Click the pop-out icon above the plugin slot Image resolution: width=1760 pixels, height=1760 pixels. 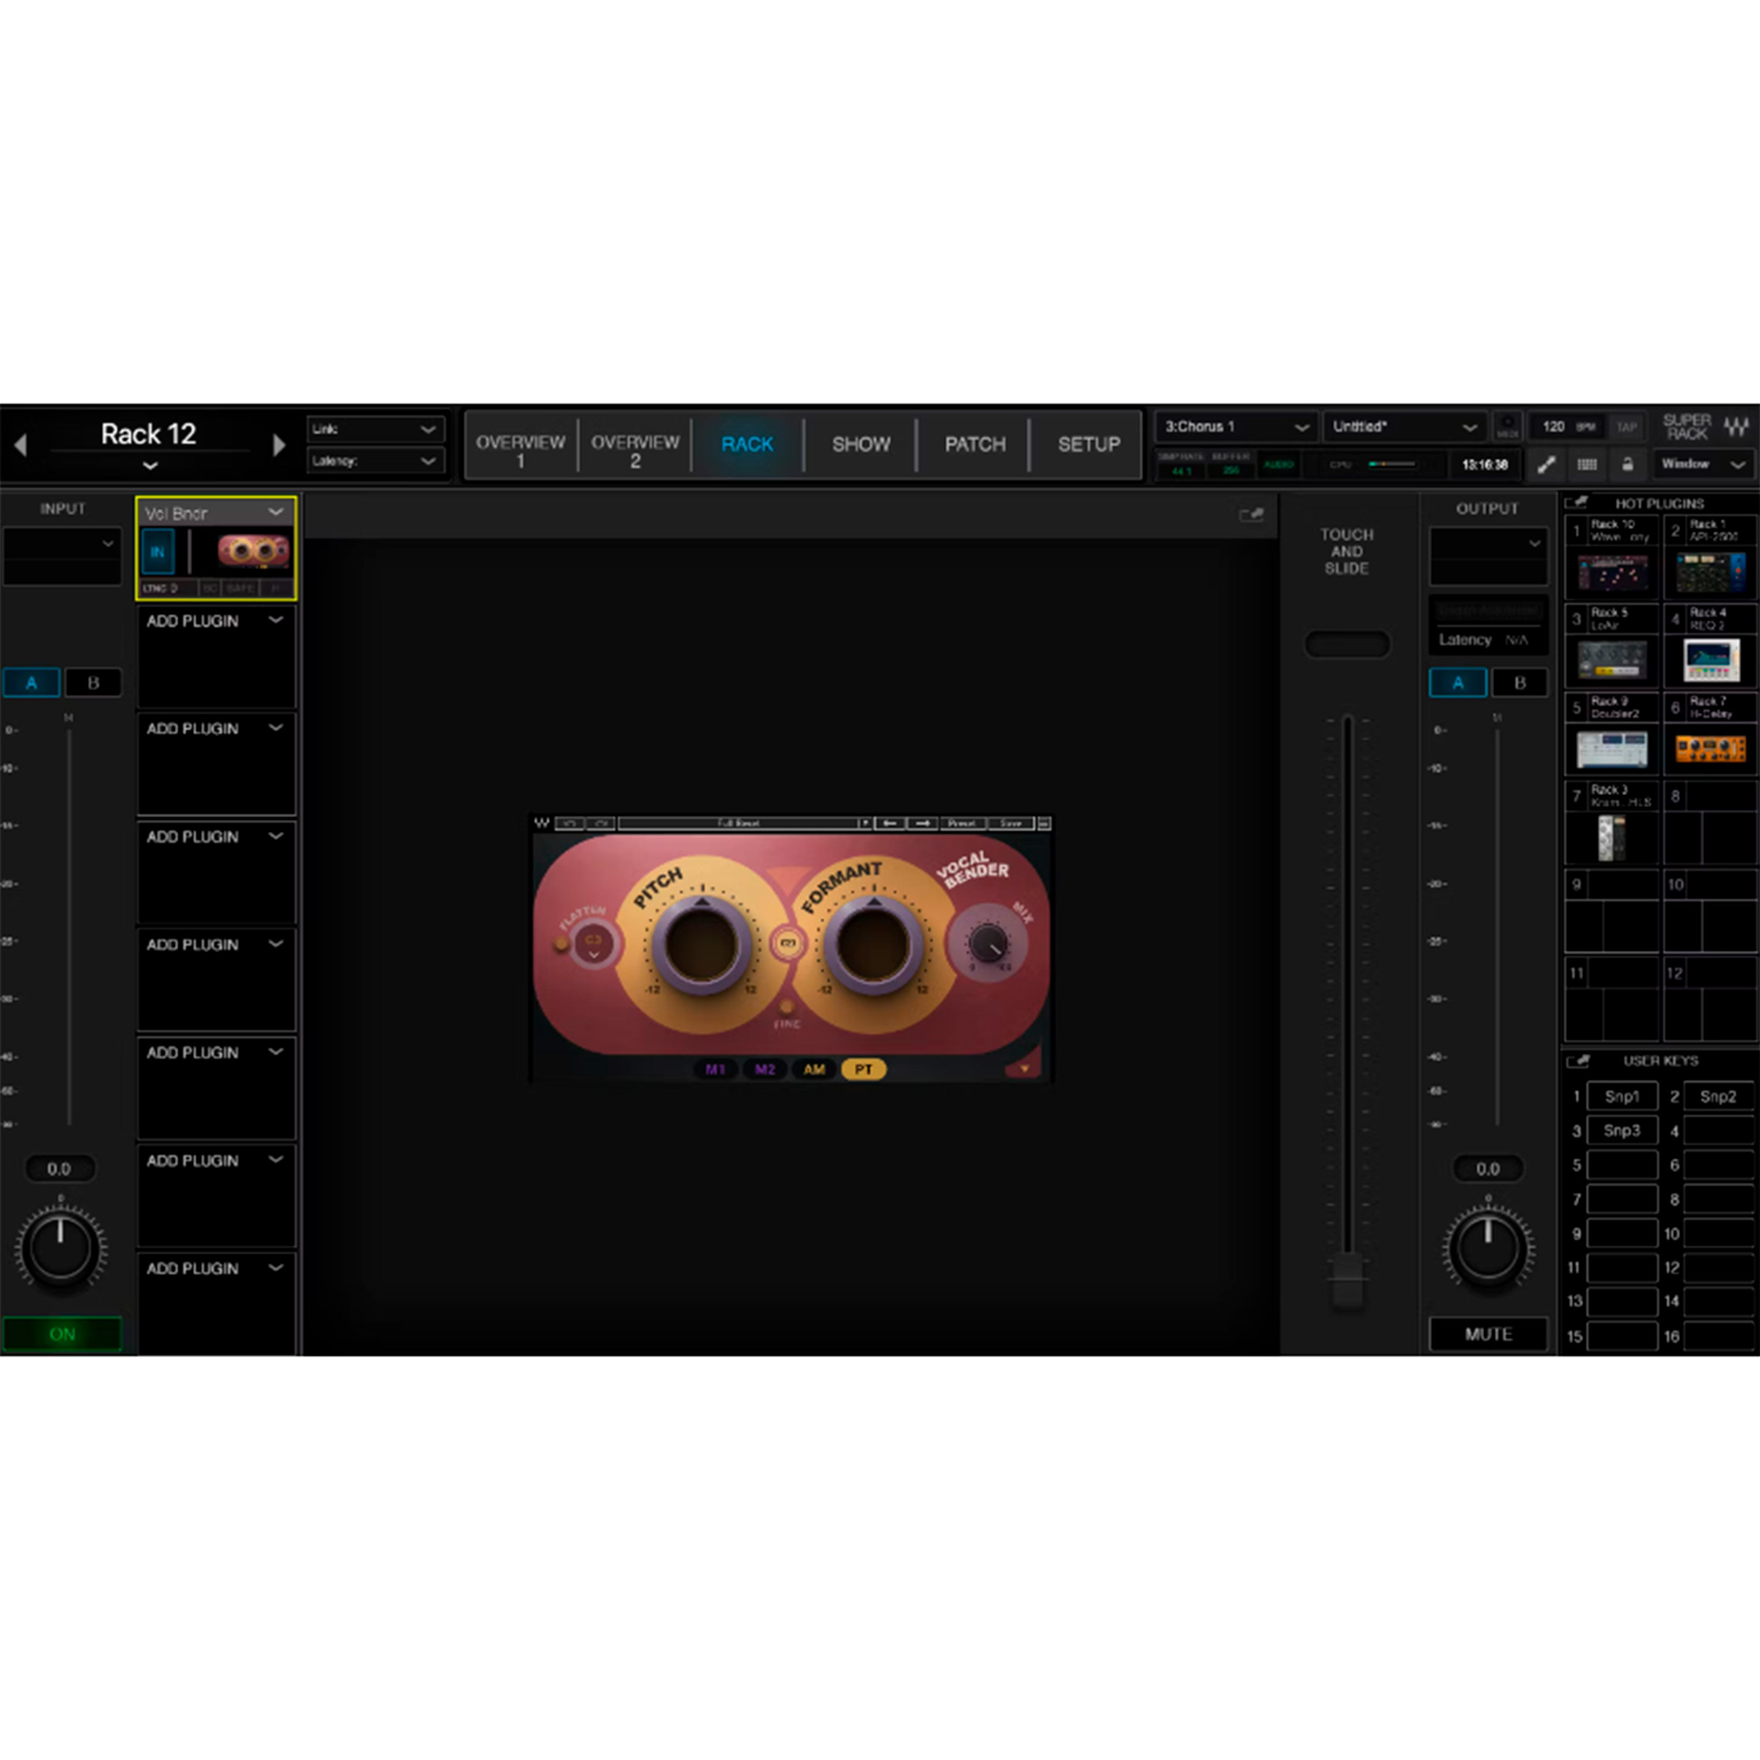[1253, 515]
